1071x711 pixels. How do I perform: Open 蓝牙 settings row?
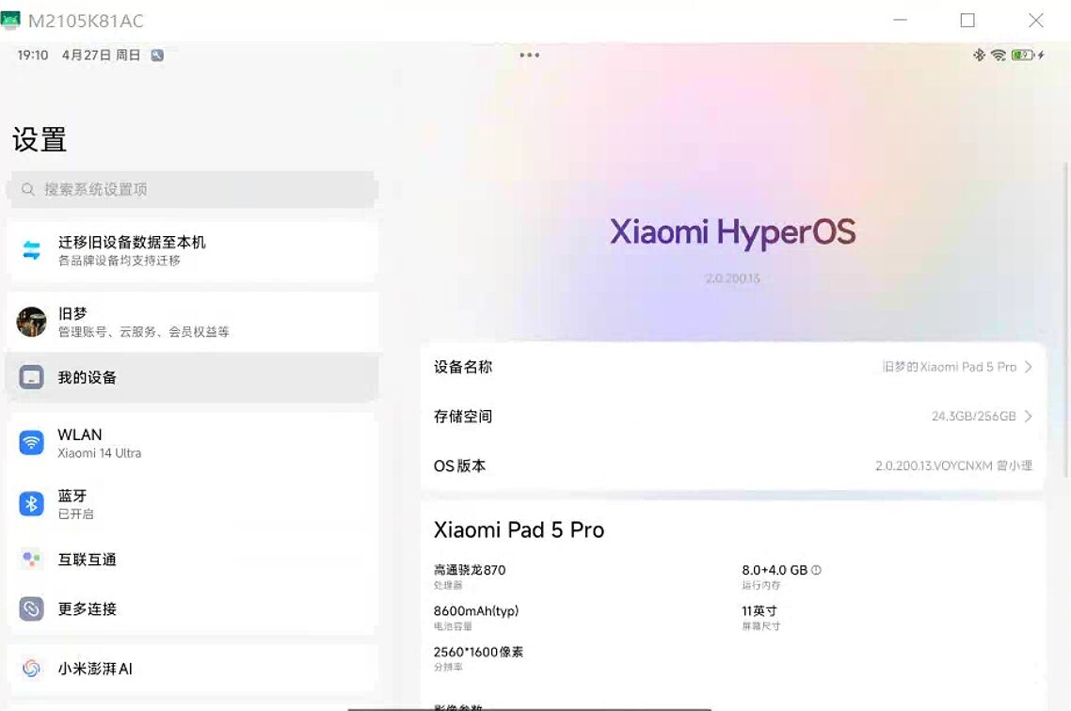coord(193,504)
